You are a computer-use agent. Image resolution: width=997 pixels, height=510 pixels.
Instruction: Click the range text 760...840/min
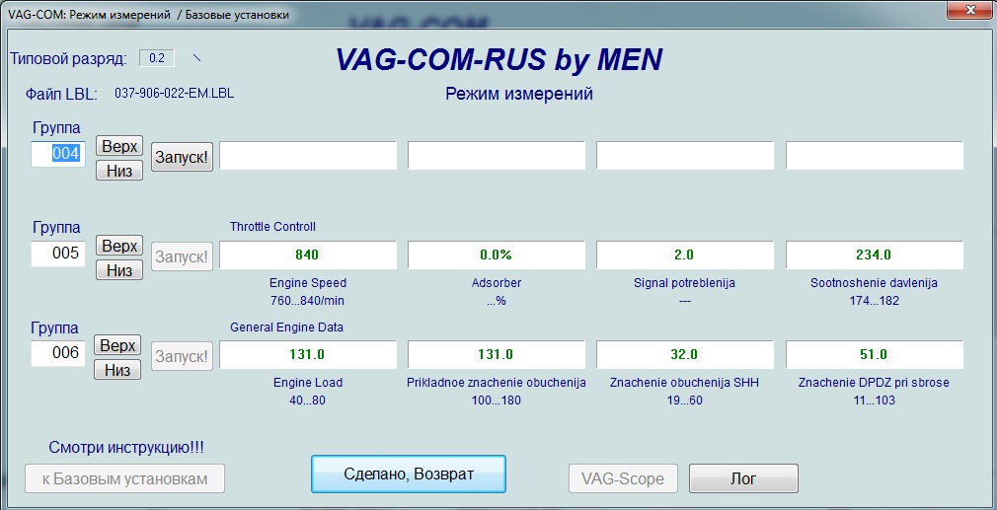click(308, 301)
